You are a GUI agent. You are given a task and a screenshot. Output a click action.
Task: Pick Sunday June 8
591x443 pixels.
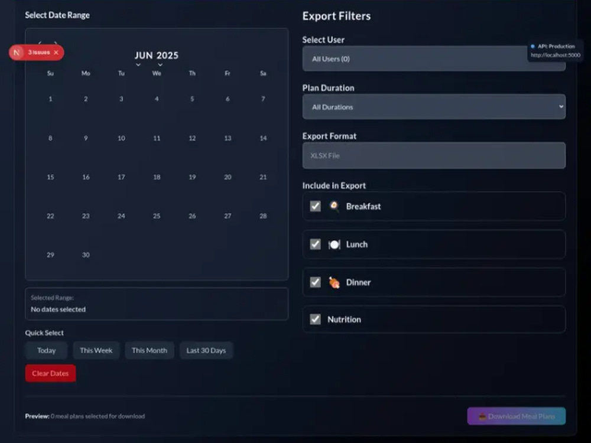(x=50, y=138)
